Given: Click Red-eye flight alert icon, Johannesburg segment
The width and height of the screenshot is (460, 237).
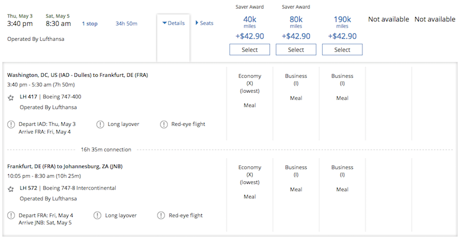Looking at the screenshot, I should click(161, 215).
